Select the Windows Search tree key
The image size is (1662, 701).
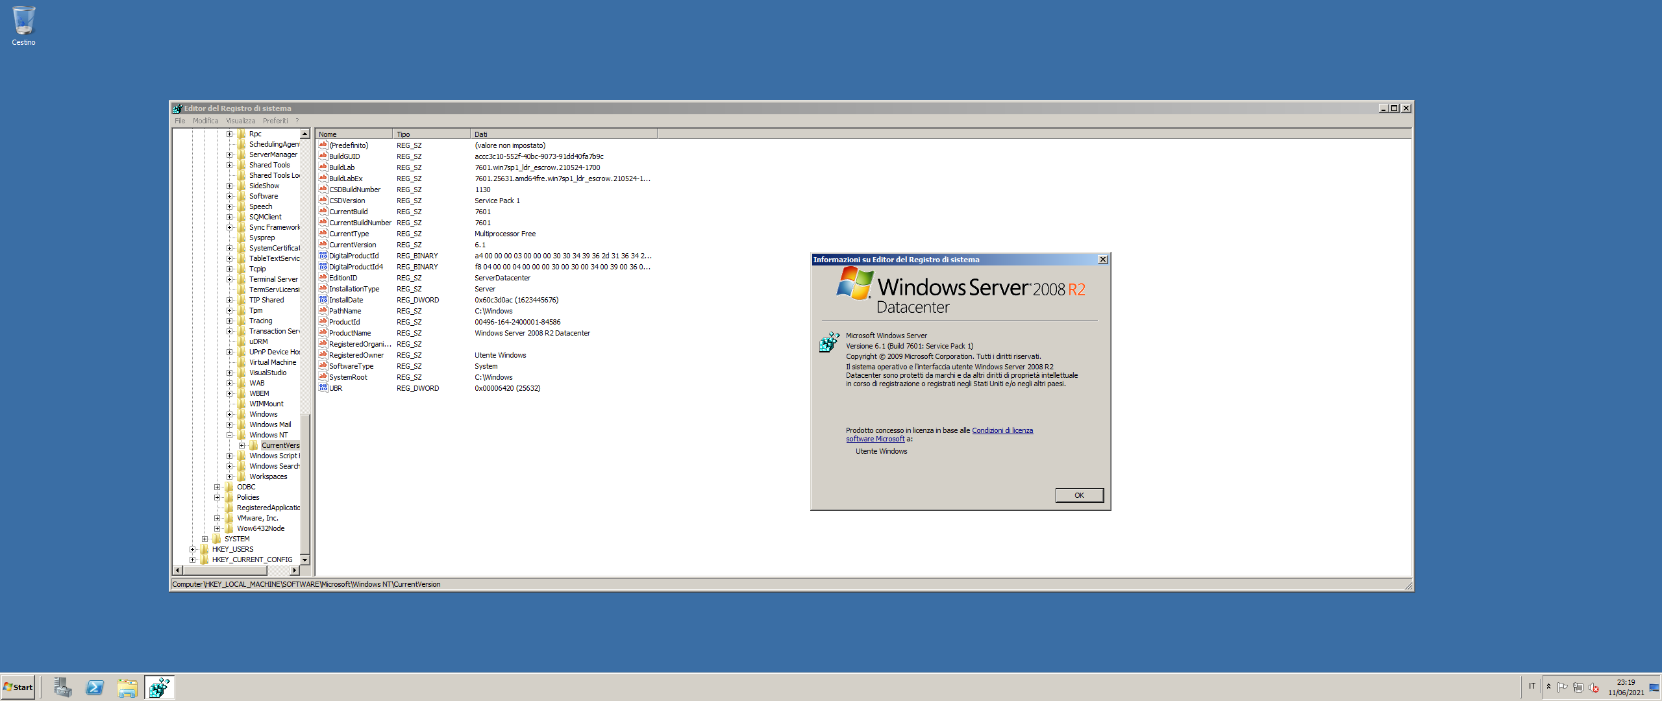[x=275, y=466]
